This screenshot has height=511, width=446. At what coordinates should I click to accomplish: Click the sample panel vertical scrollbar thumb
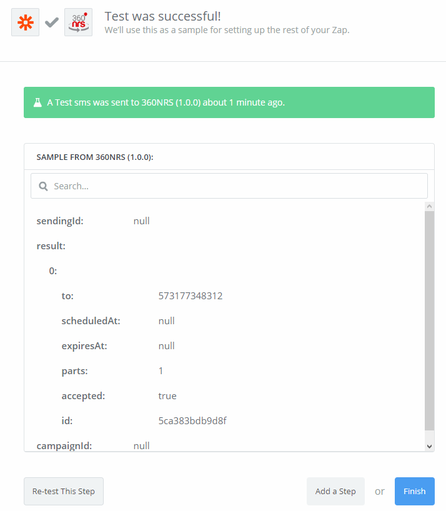[x=429, y=319]
